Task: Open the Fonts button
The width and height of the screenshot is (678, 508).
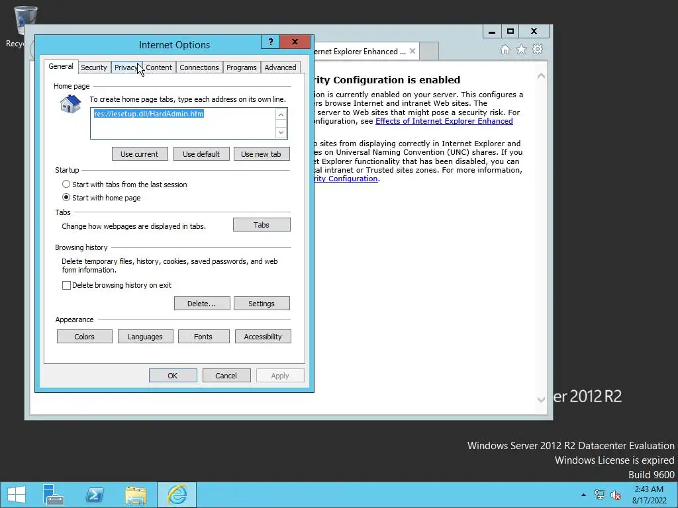Action: 203,337
